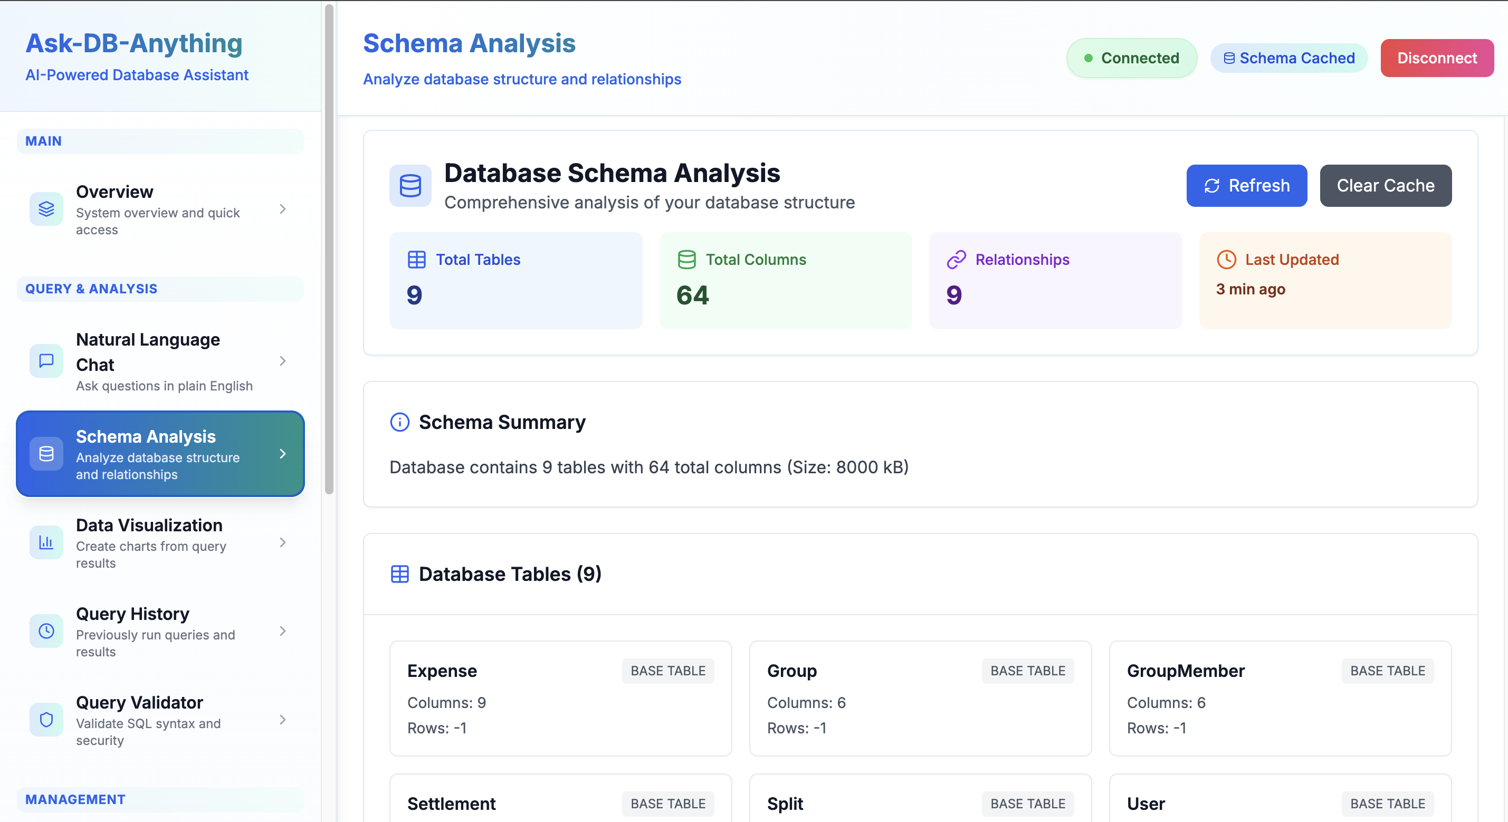The width and height of the screenshot is (1508, 822).
Task: Click the red Disconnect button
Action: click(1436, 58)
